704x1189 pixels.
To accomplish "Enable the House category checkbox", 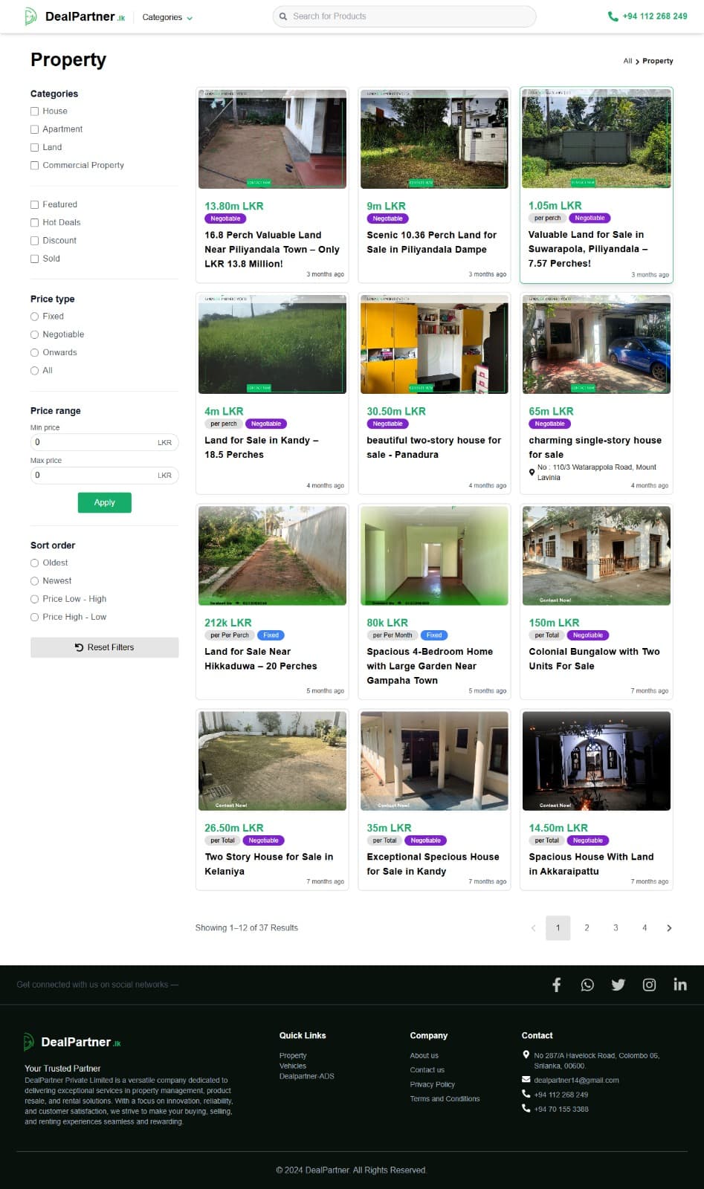I will 34,111.
